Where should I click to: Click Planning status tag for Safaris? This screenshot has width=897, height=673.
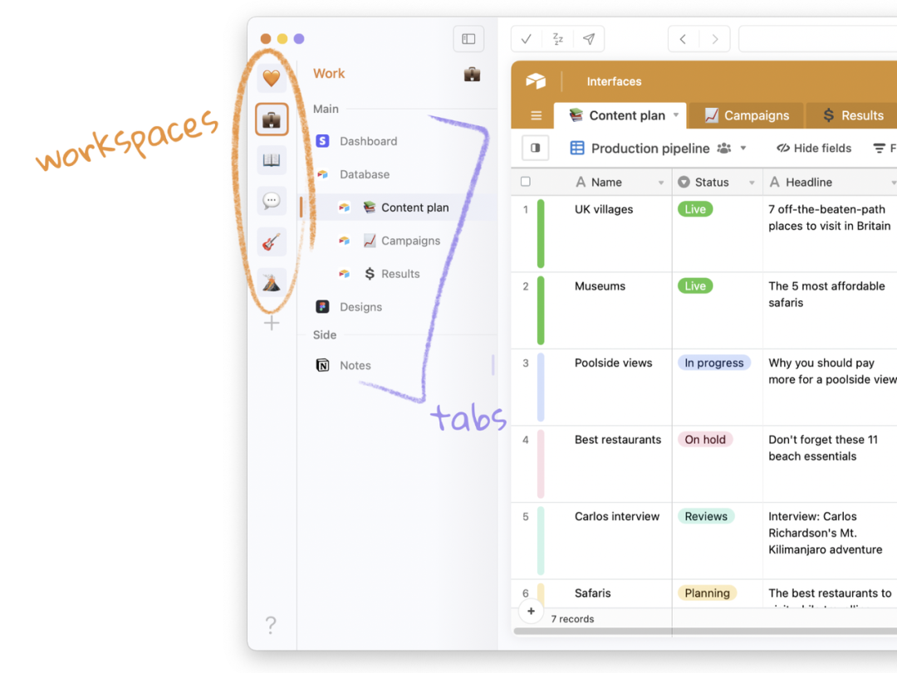707,593
